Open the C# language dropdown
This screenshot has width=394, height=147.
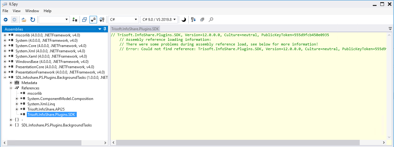(x=123, y=20)
